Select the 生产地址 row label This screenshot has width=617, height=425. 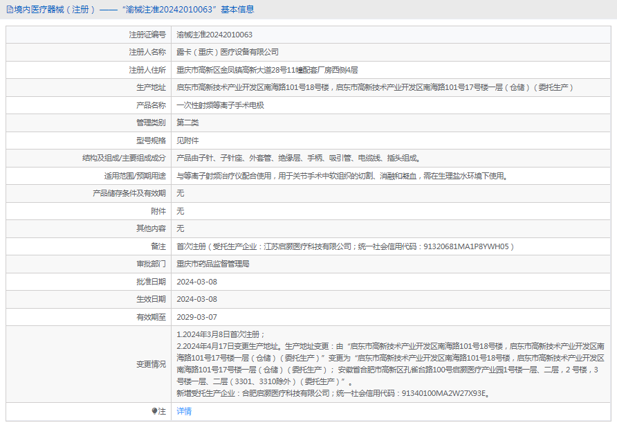point(151,87)
